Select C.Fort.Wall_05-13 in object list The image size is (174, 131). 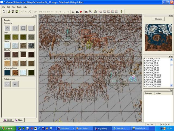click(151, 61)
